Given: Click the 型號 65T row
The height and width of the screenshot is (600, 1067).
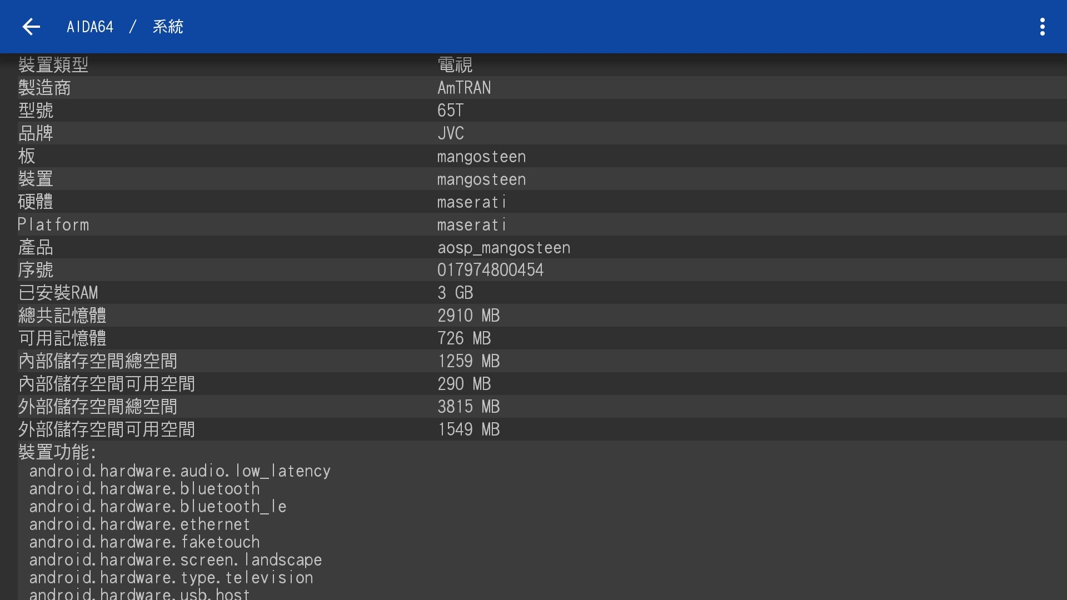Looking at the screenshot, I should pos(533,111).
